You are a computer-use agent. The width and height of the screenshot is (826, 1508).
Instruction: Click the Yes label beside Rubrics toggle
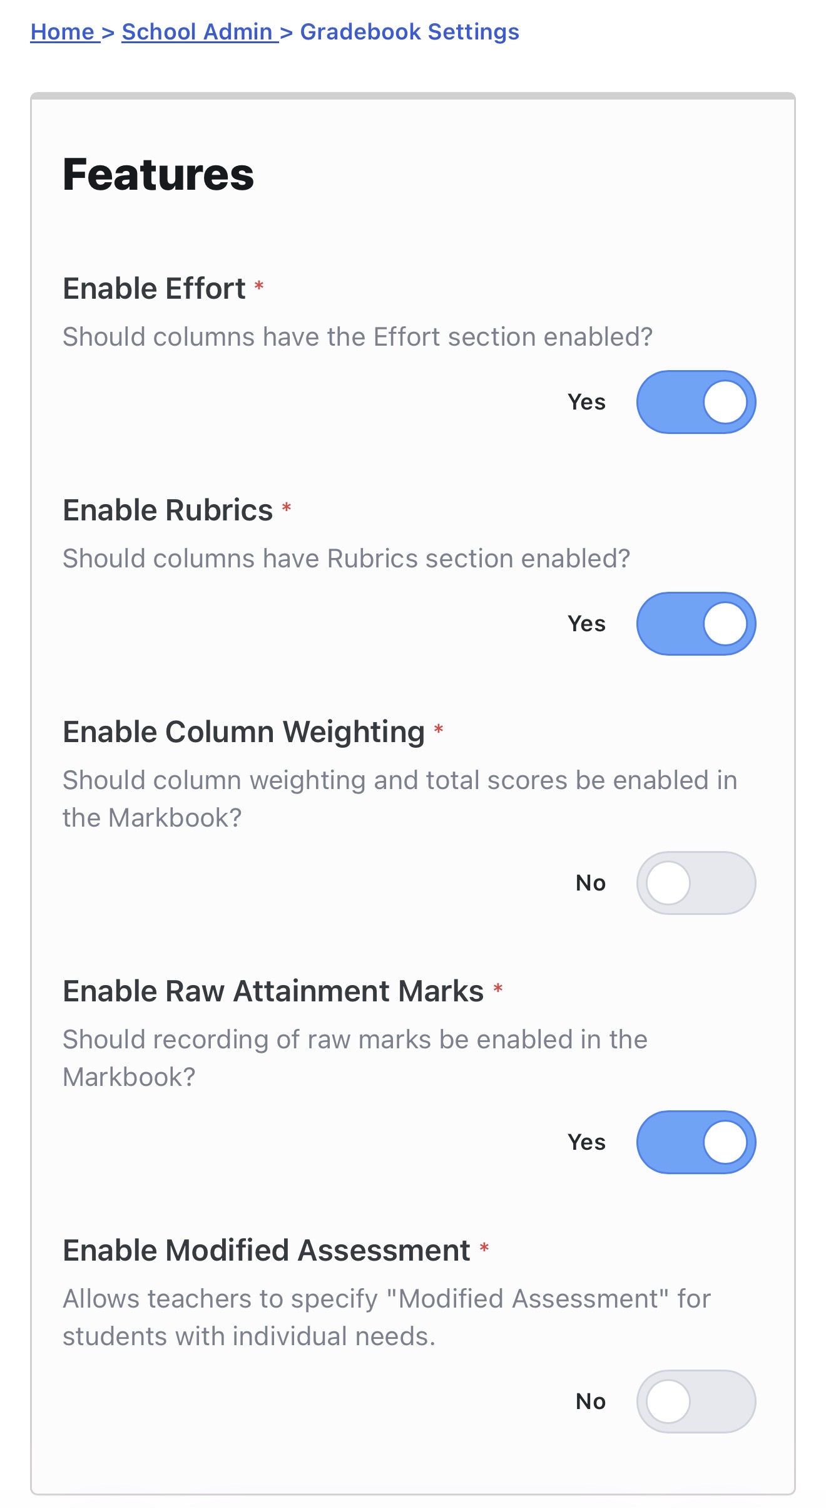(x=586, y=624)
